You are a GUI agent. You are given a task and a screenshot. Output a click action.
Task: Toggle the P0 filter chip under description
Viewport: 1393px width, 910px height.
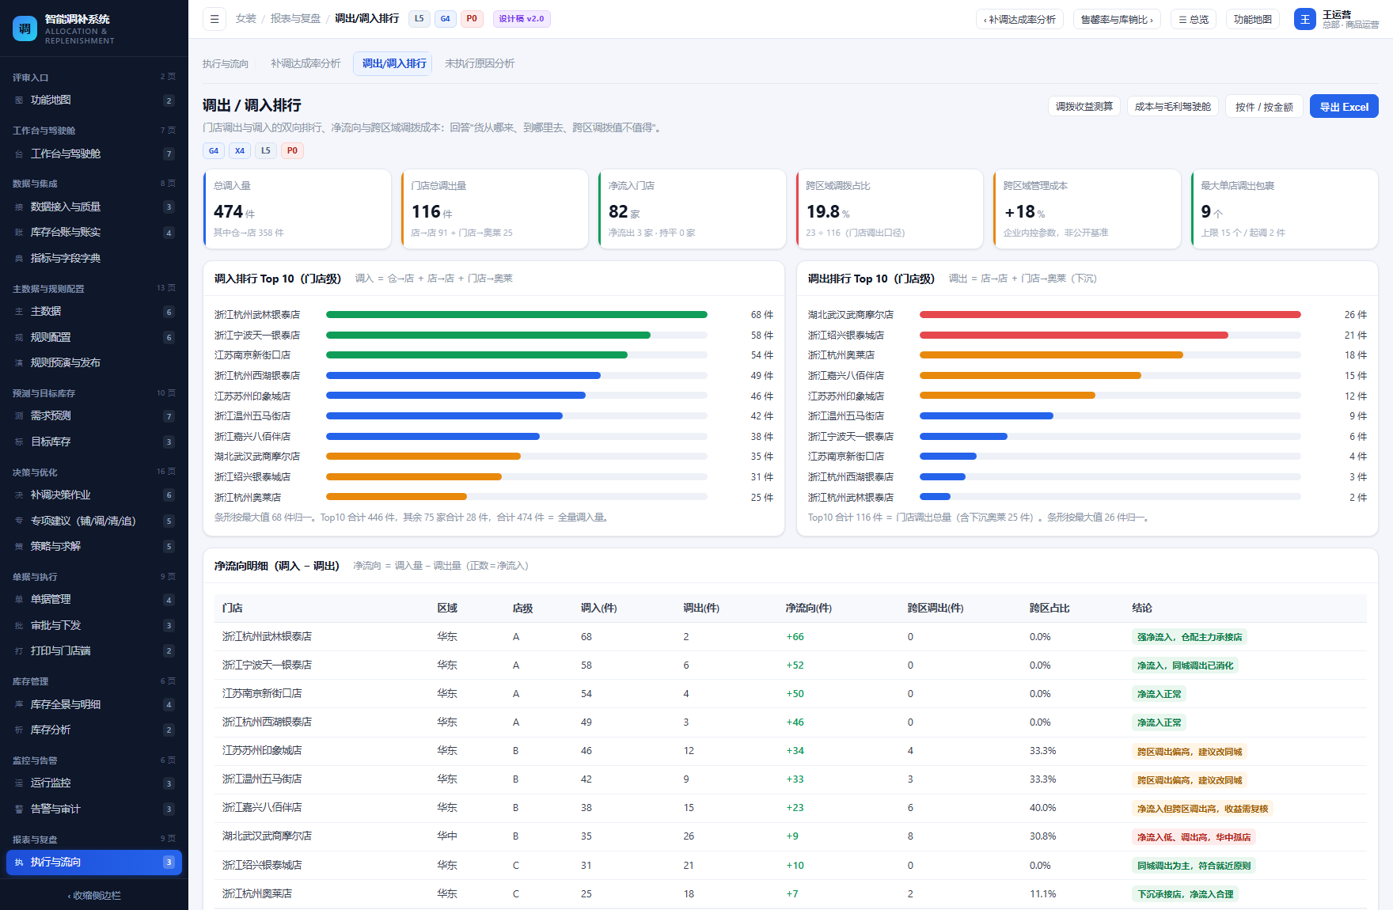pos(292,150)
